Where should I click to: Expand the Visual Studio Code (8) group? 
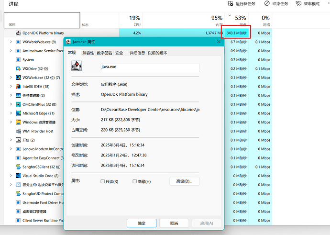coord(11,176)
